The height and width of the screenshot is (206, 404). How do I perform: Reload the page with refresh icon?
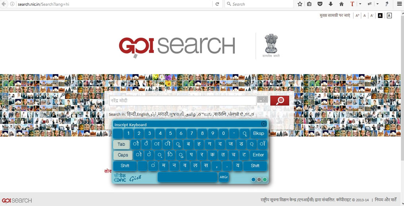217,4
